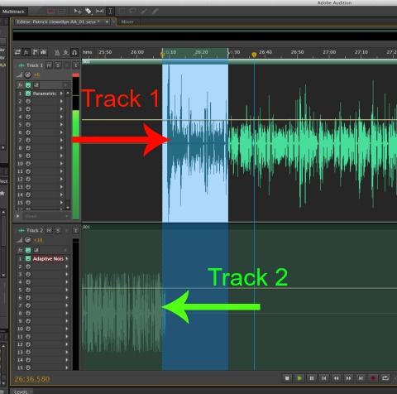Start playback with Play button
Viewport: 397px width, 394px height.
click(x=299, y=378)
